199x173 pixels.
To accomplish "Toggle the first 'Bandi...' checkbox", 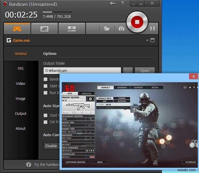I will (45, 79).
